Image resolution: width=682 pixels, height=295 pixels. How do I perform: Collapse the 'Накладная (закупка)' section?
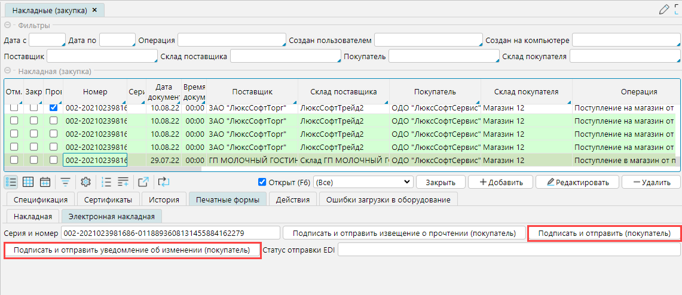pos(8,71)
